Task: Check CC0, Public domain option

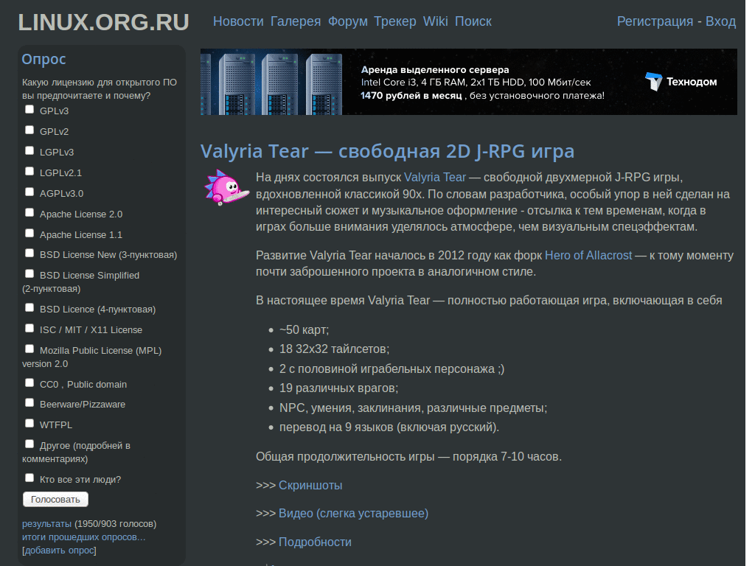Action: [29, 383]
